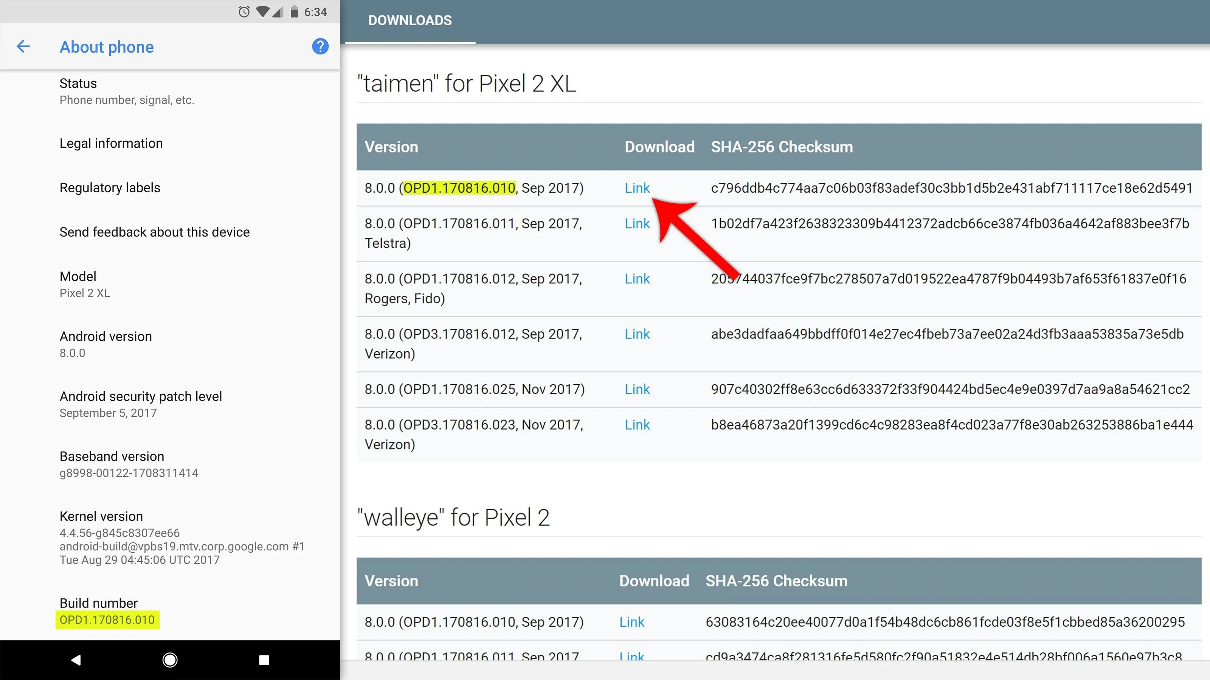Click the taimen table Version column header

(391, 147)
